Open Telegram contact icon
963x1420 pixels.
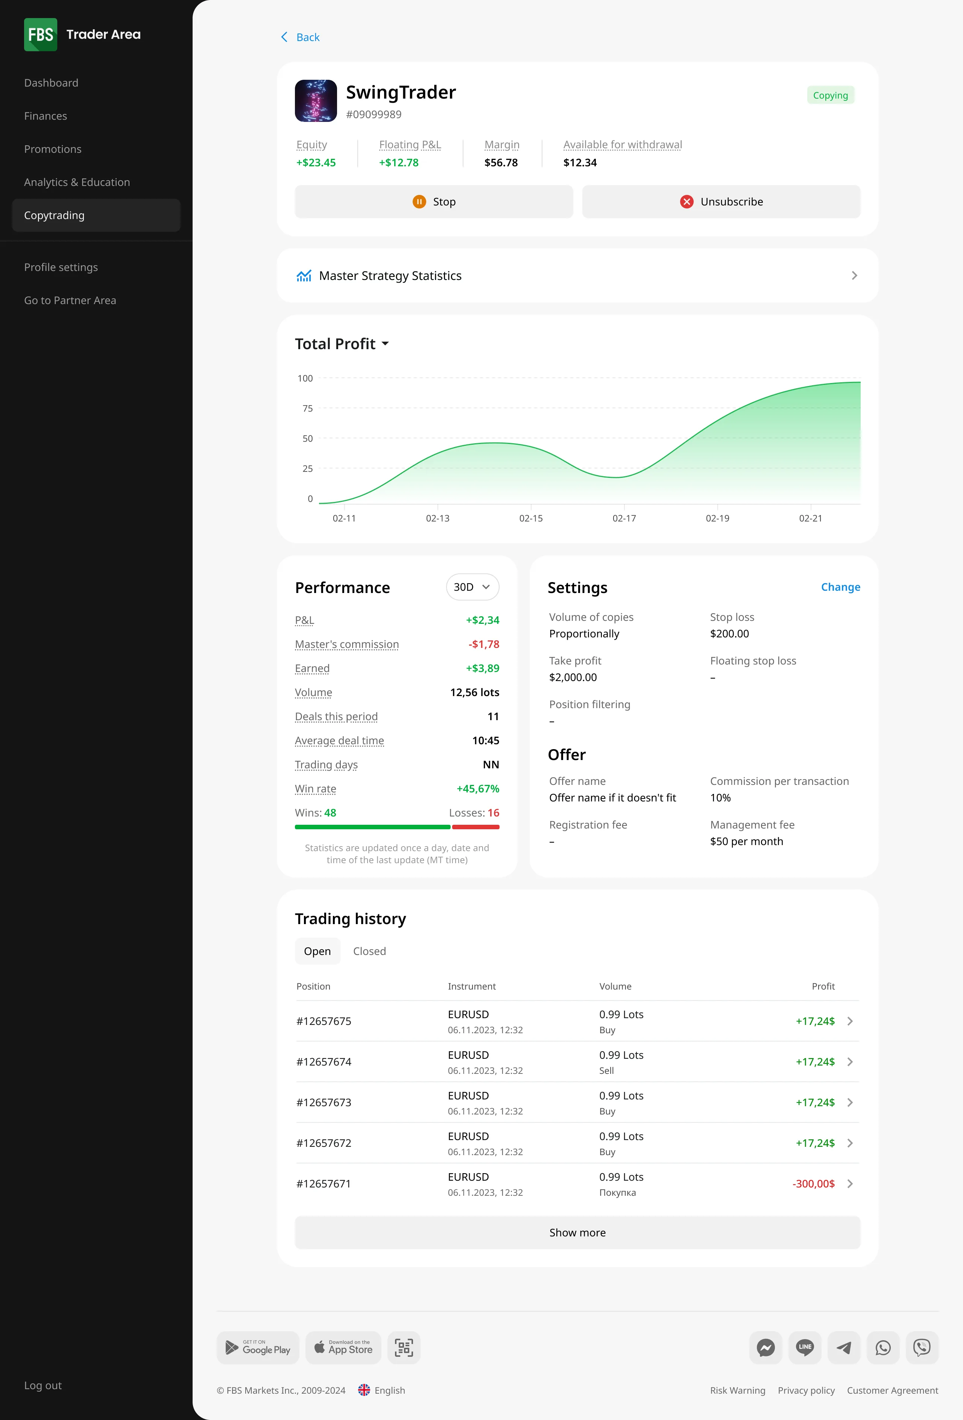click(x=844, y=1347)
